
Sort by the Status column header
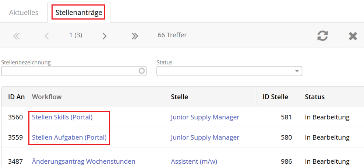[x=315, y=97]
